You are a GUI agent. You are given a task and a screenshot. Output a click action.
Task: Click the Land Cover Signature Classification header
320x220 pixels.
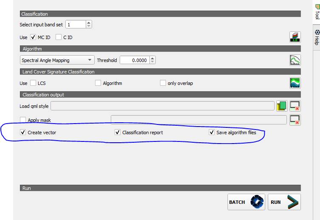point(160,72)
